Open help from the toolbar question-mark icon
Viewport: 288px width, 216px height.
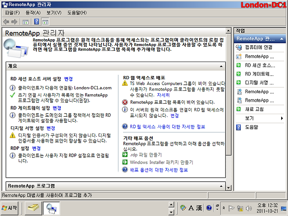tap(36, 22)
